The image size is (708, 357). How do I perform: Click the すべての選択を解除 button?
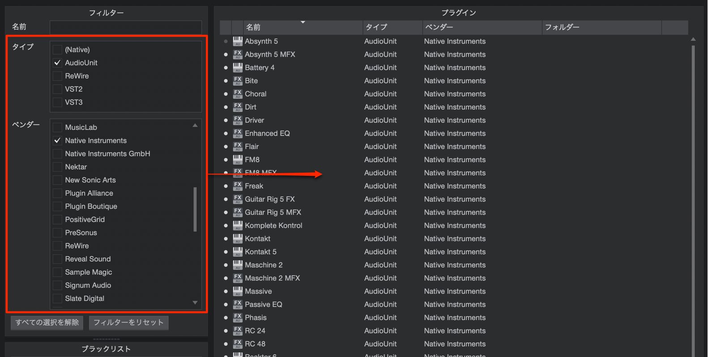point(47,323)
